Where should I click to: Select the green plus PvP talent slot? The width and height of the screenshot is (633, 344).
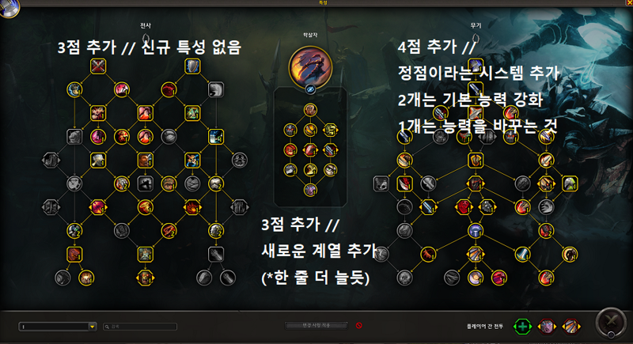522,327
